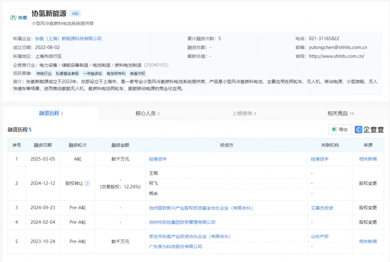Click investor name 王璐

pos(153,173)
